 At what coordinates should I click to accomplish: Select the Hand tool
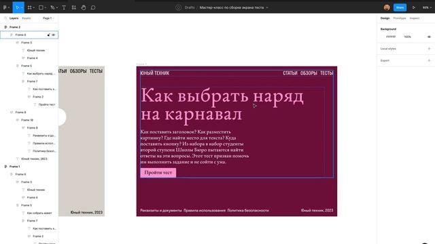point(84,7)
